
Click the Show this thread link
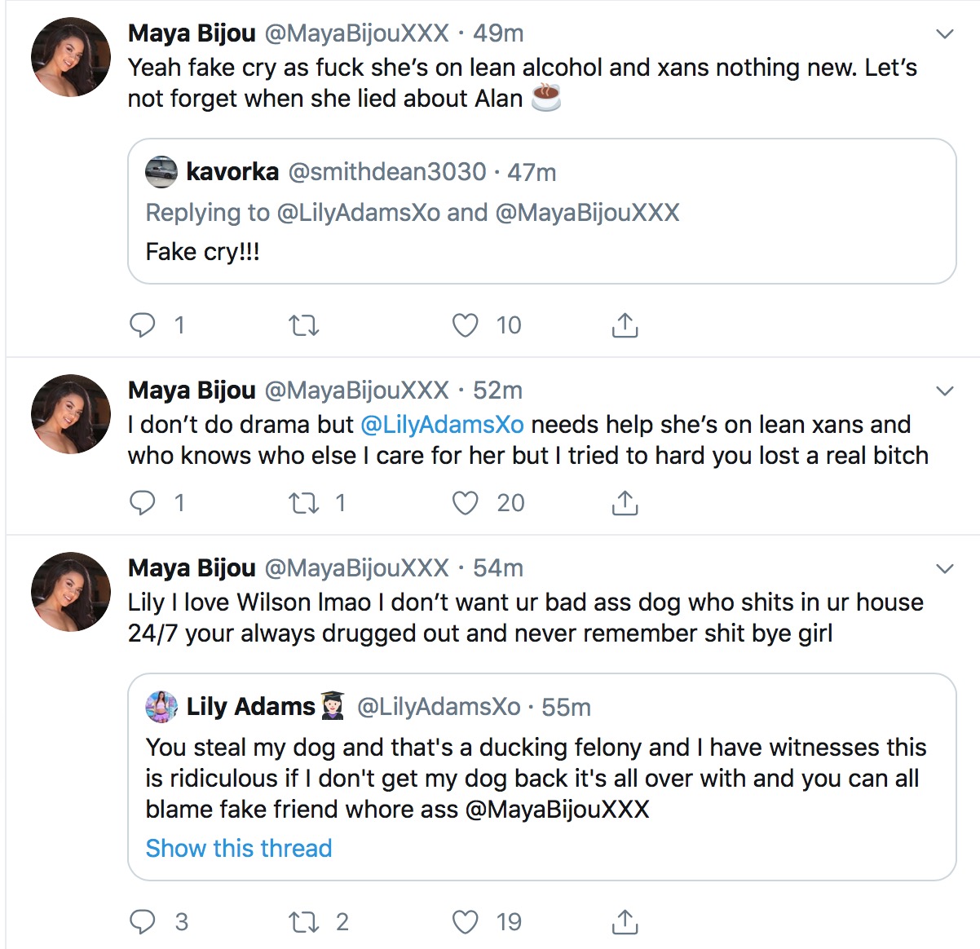coord(238,848)
